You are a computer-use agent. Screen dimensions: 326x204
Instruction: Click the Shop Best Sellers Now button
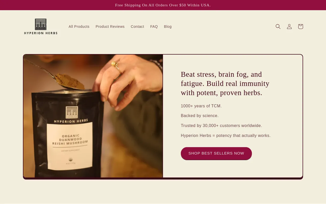click(x=216, y=153)
